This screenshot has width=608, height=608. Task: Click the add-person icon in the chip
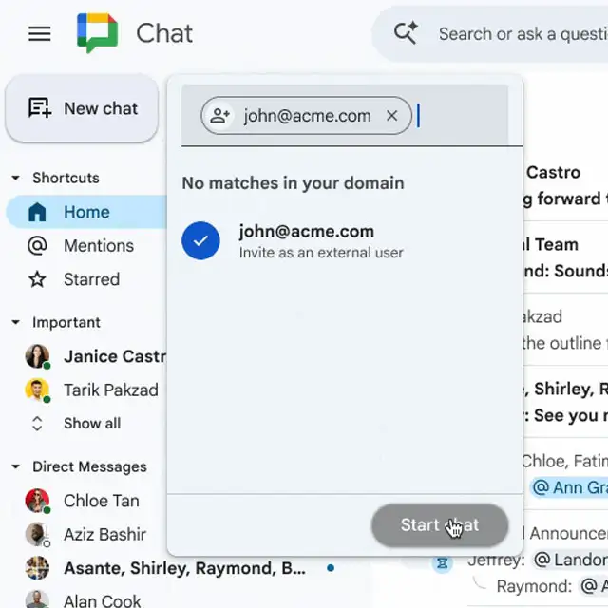coord(219,116)
